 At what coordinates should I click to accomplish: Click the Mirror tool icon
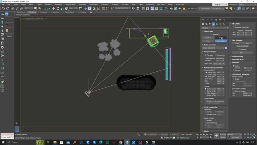(x=134, y=8)
